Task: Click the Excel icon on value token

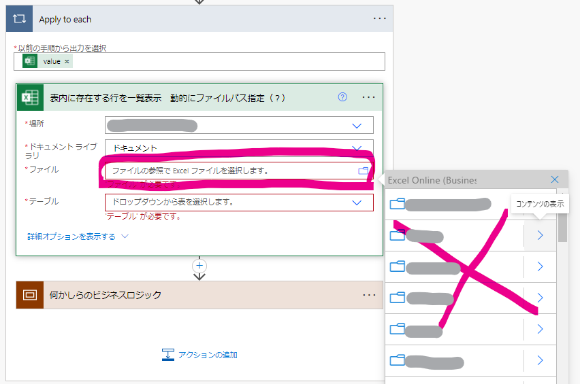Action: click(29, 61)
